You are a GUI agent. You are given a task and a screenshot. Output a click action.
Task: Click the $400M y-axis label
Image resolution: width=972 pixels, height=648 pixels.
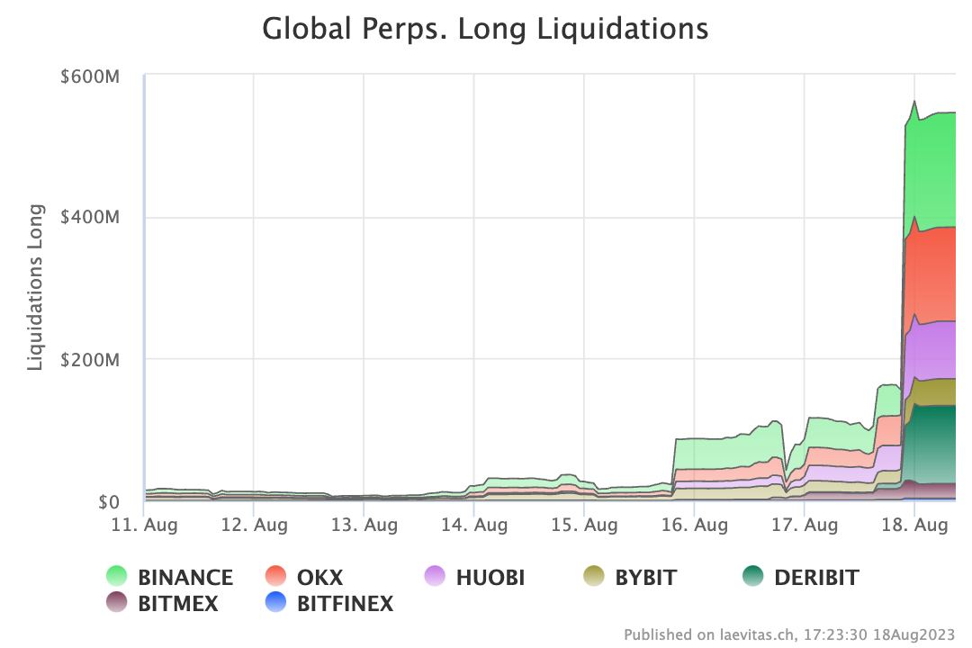(90, 218)
